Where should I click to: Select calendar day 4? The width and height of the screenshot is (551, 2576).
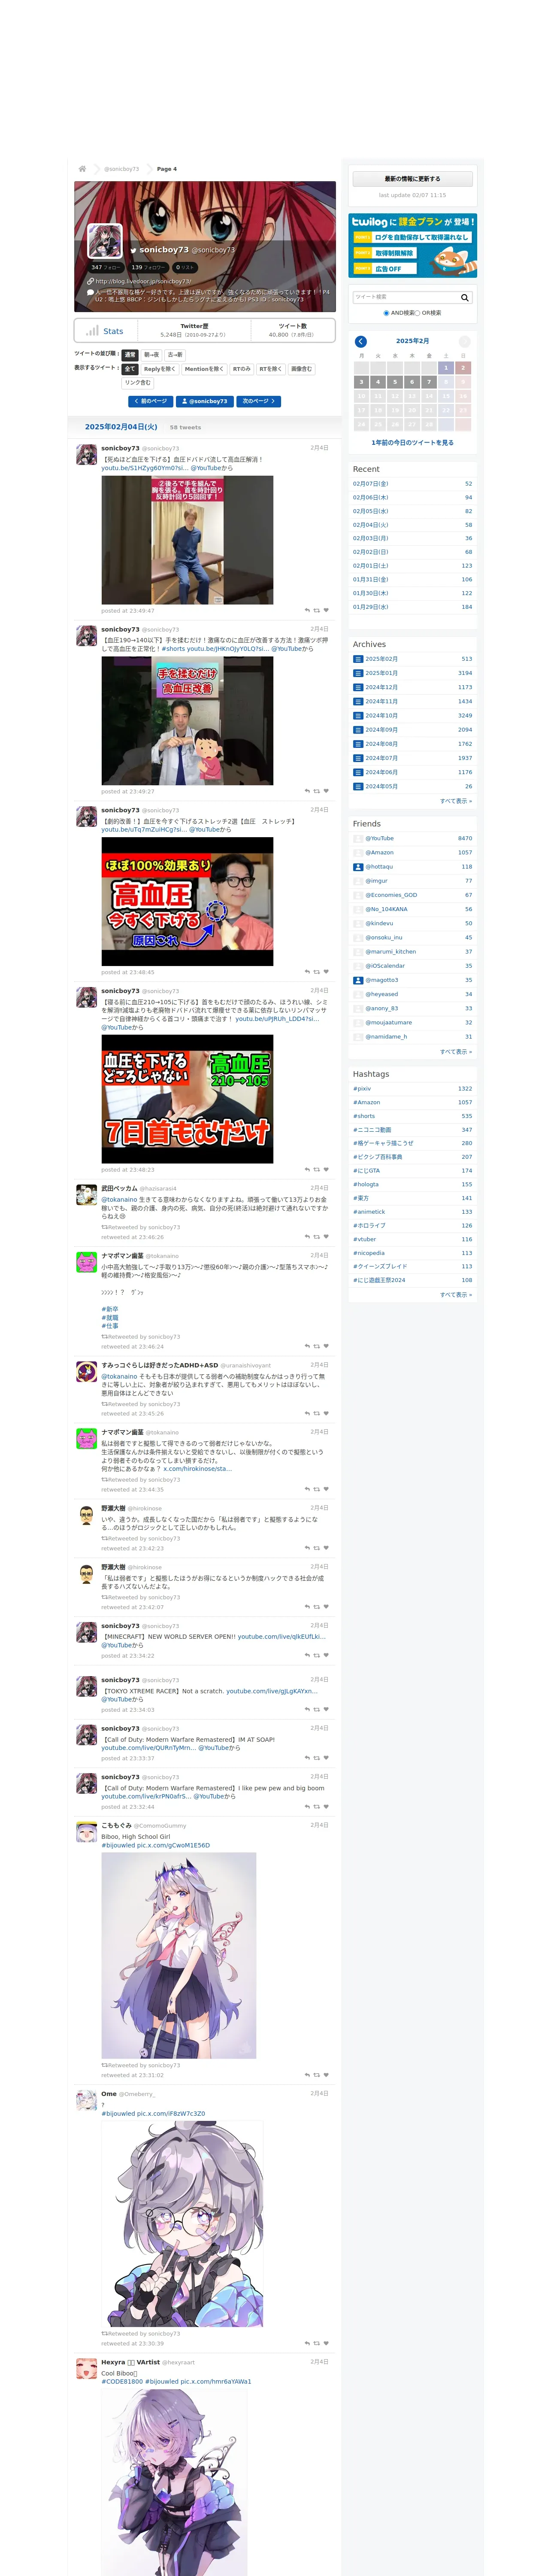[x=378, y=382]
